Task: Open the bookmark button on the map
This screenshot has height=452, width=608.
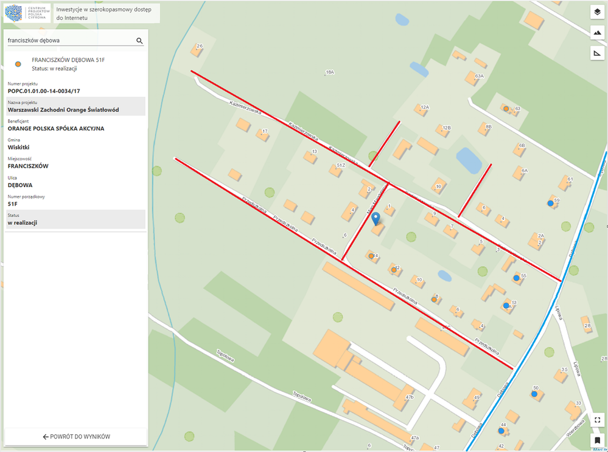Action: tap(596, 439)
